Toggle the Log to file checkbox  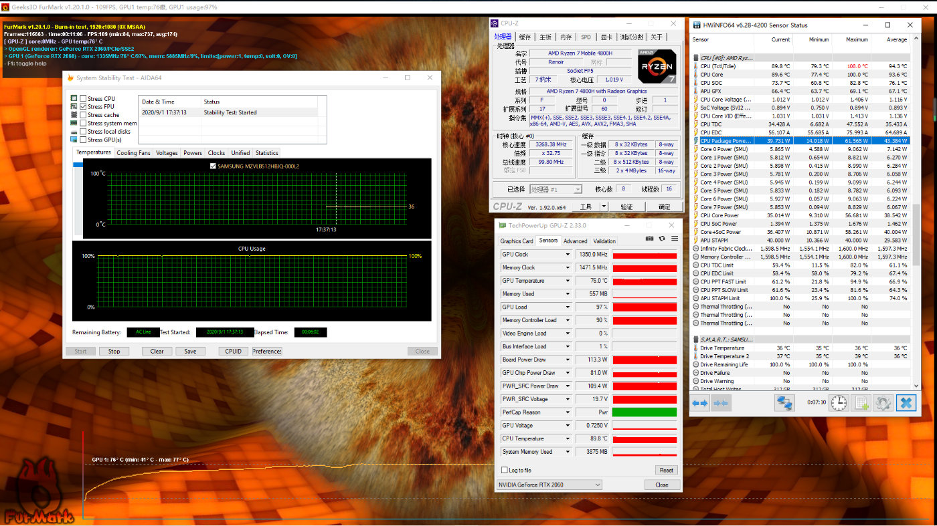coord(504,471)
